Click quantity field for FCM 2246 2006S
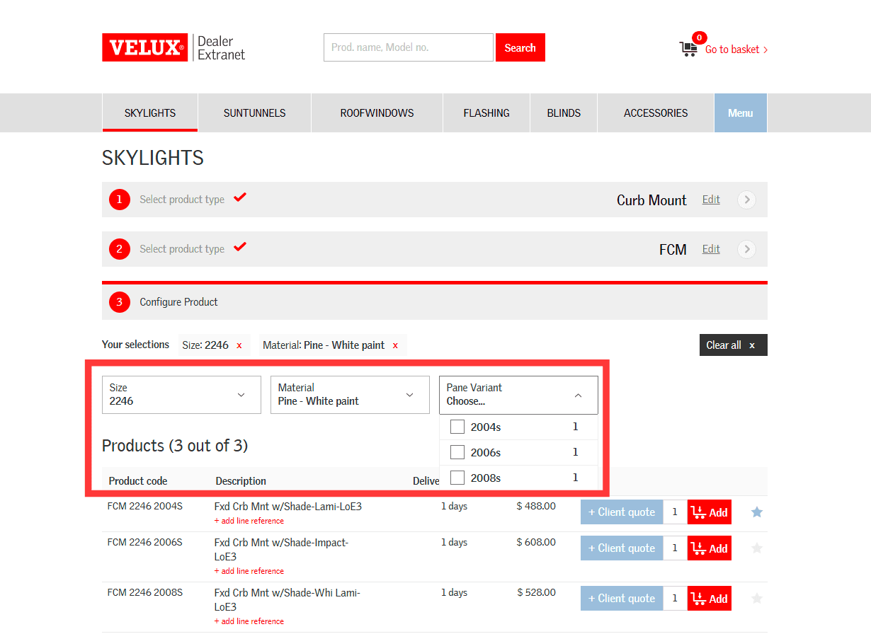Image resolution: width=871 pixels, height=634 pixels. click(x=675, y=548)
